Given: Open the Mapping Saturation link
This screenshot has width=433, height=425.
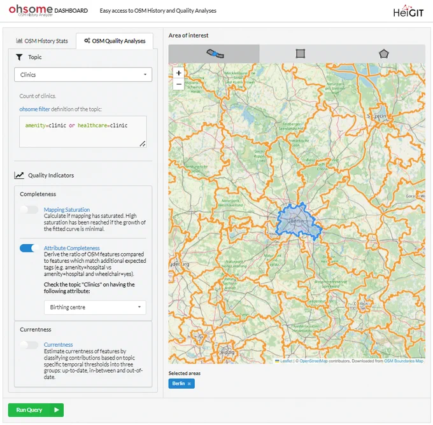Looking at the screenshot, I should click(67, 210).
